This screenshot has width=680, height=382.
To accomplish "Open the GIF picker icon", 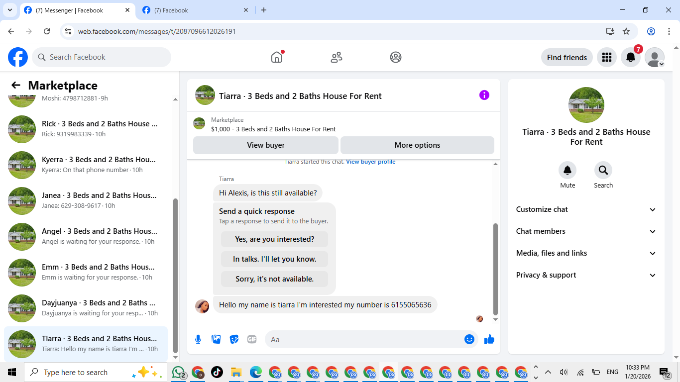I will click(252, 339).
